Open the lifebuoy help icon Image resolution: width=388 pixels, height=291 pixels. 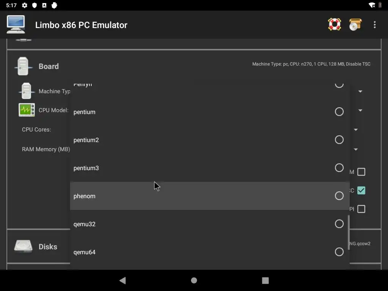334,25
